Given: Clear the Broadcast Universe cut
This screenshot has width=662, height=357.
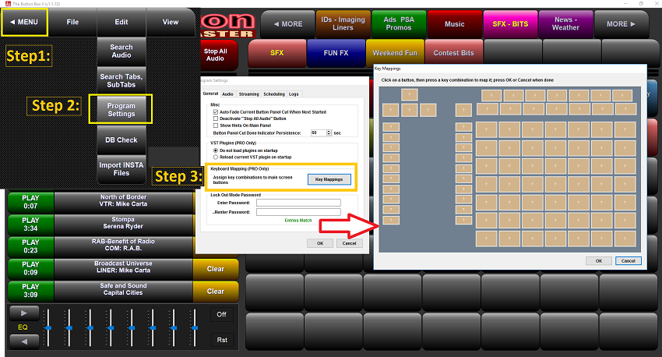Looking at the screenshot, I should [x=216, y=269].
